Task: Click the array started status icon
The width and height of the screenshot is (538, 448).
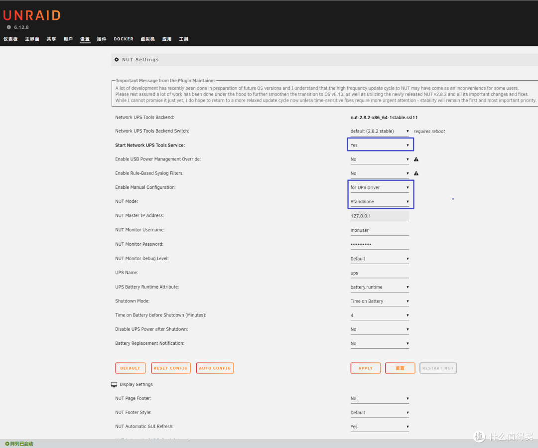Action: (x=7, y=444)
